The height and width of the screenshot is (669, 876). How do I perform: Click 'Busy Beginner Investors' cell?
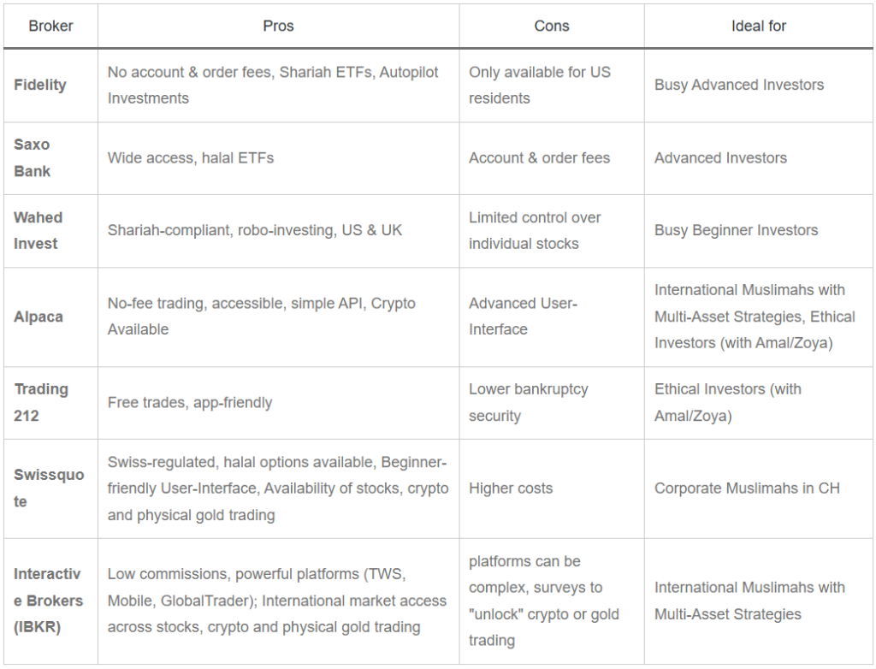pyautogui.click(x=758, y=231)
